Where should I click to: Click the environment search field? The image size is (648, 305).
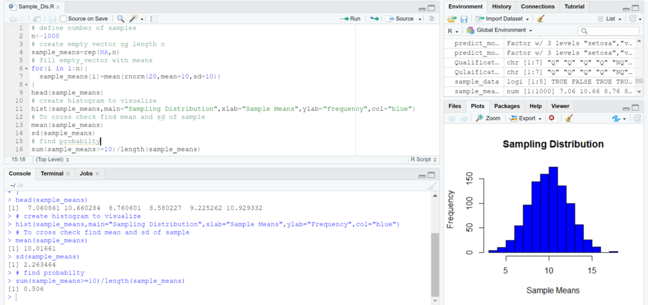click(x=608, y=31)
